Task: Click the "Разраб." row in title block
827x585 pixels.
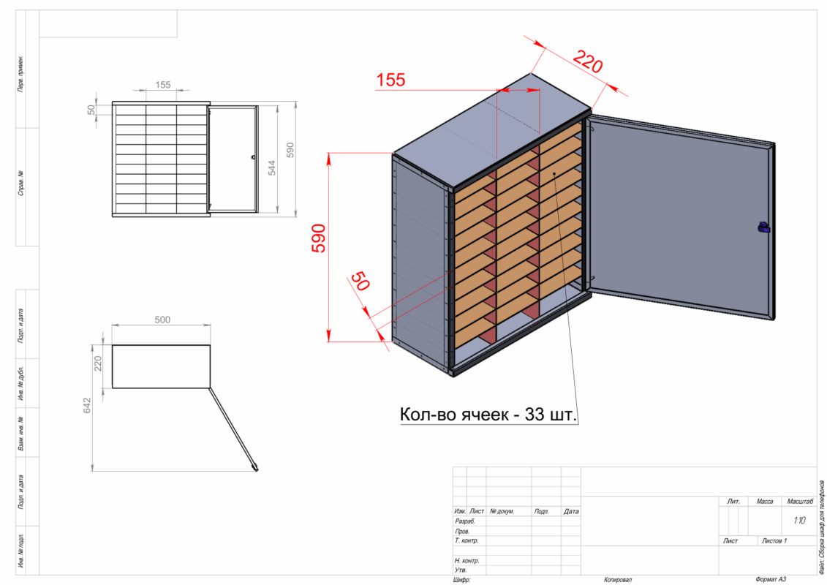Action: click(x=465, y=521)
